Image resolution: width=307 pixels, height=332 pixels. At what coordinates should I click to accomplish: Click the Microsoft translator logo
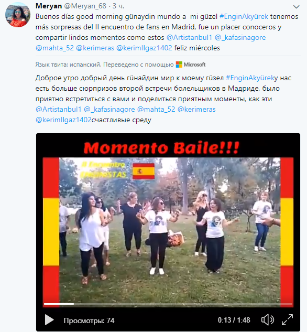(191, 65)
